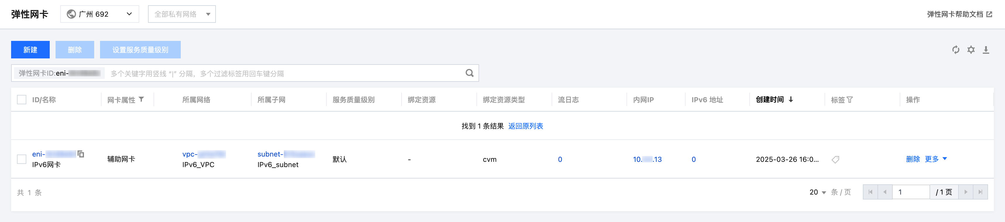Screen dimensions: 1005x222
Task: Click the refresh list icon
Action: pos(956,50)
